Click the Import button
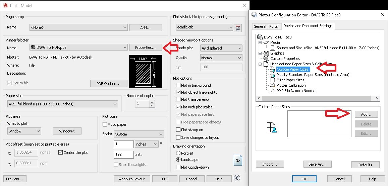This screenshot has width=388, height=186. click(270, 164)
